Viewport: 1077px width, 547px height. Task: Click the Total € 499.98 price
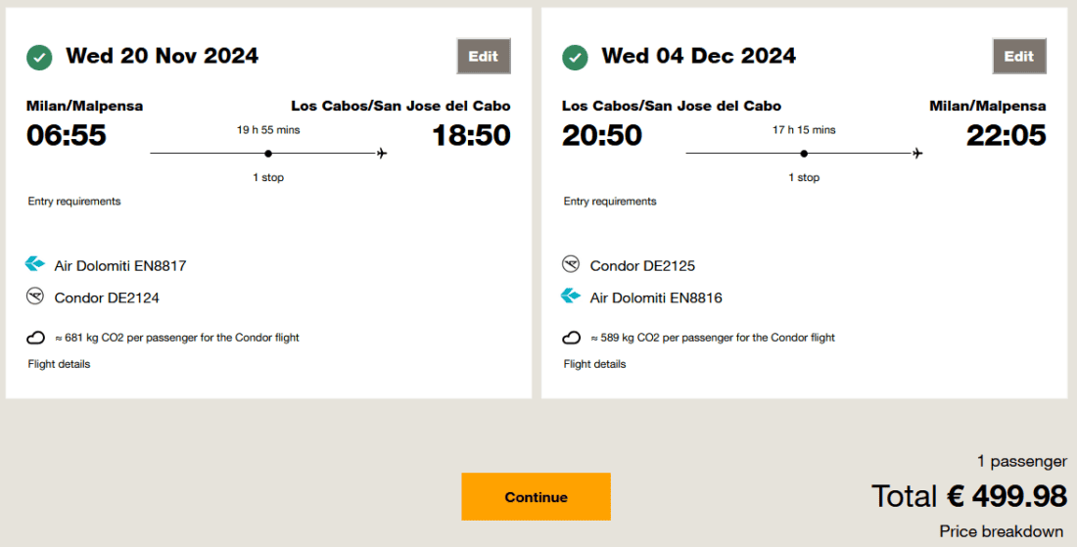click(969, 496)
